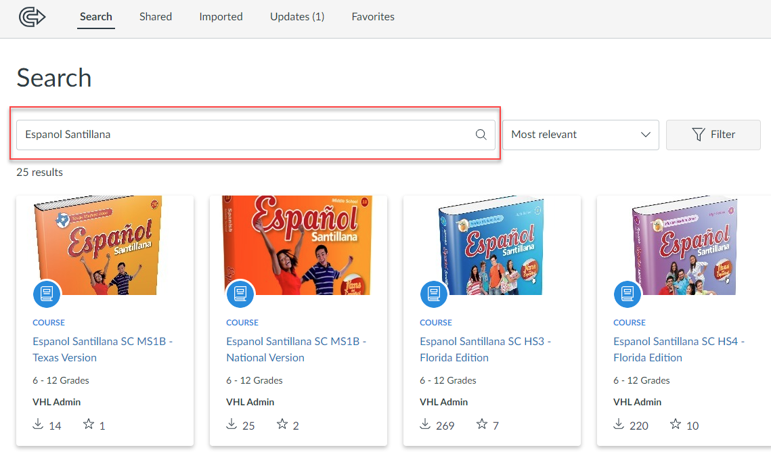The width and height of the screenshot is (771, 452).
Task: Open the Filter options panel
Action: (713, 135)
